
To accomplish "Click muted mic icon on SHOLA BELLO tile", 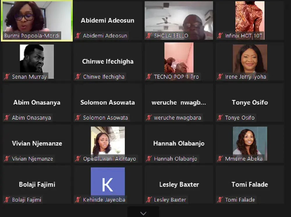I will [x=149, y=35].
